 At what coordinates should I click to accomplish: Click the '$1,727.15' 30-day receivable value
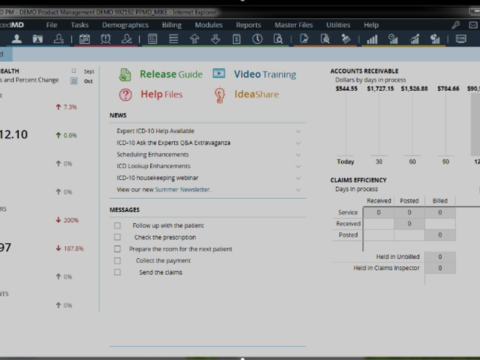click(x=380, y=88)
